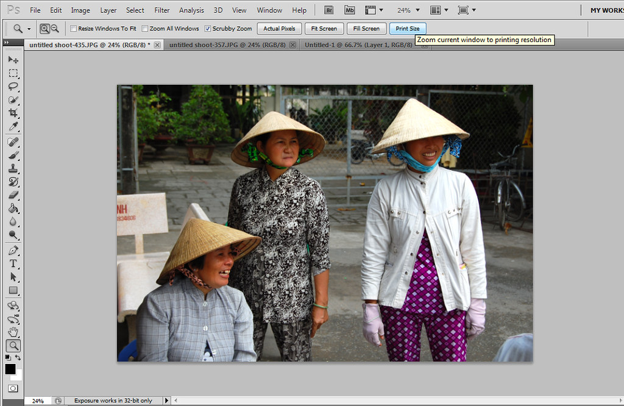Image resolution: width=624 pixels, height=406 pixels.
Task: Choose the Eyedropper tool
Action: click(13, 127)
